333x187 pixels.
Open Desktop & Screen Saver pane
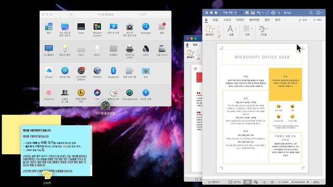(65, 26)
